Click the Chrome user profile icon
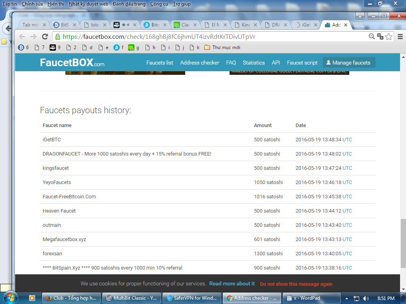This screenshot has height=304, width=406. click(x=360, y=16)
